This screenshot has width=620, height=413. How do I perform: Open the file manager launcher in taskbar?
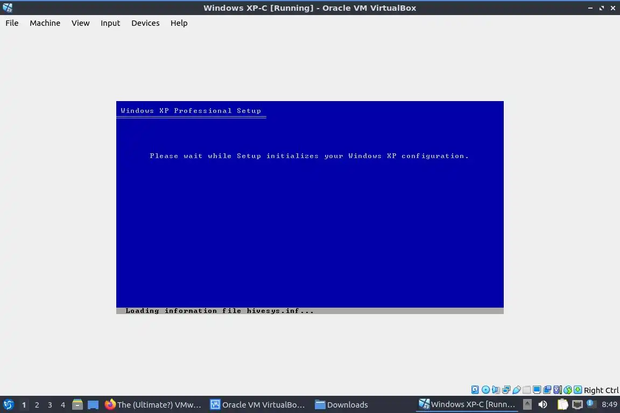click(77, 405)
